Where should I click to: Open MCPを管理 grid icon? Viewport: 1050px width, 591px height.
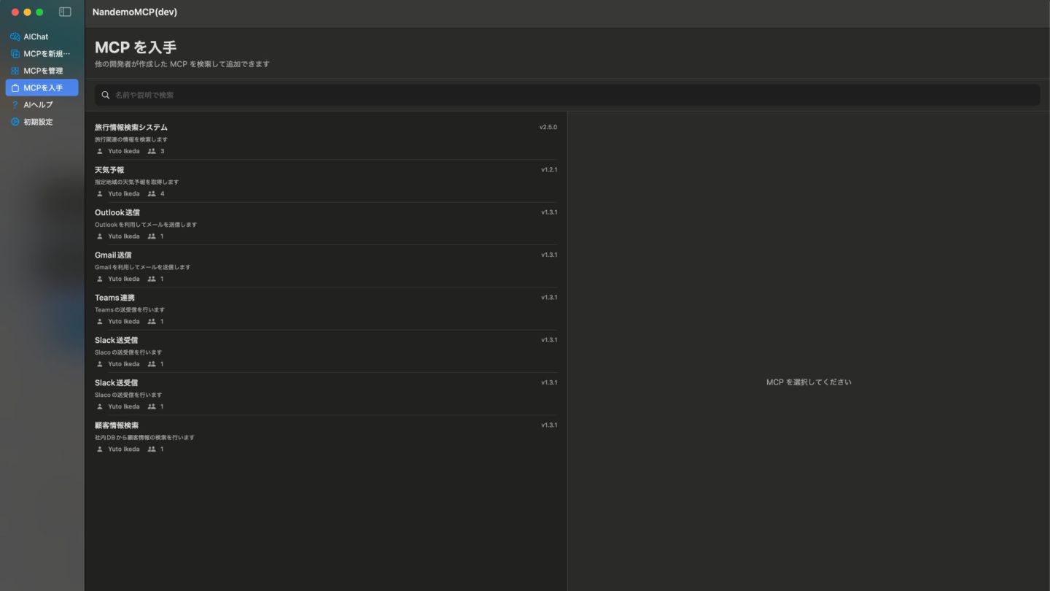click(x=15, y=71)
